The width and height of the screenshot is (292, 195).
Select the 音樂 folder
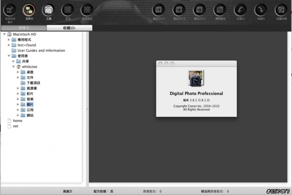[30, 99]
